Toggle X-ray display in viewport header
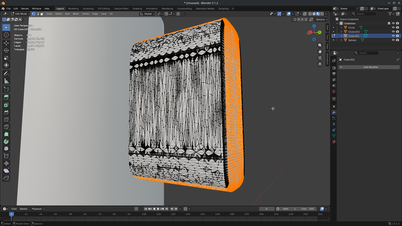This screenshot has height=226, width=402. [305, 14]
